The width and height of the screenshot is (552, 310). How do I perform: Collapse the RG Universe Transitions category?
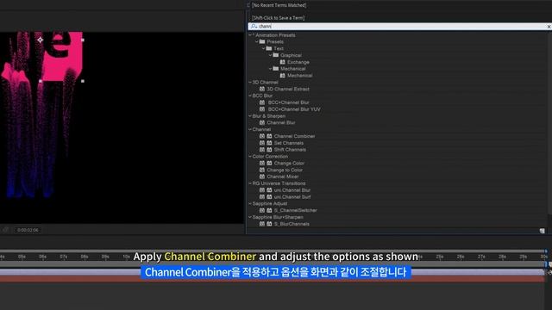coord(250,183)
